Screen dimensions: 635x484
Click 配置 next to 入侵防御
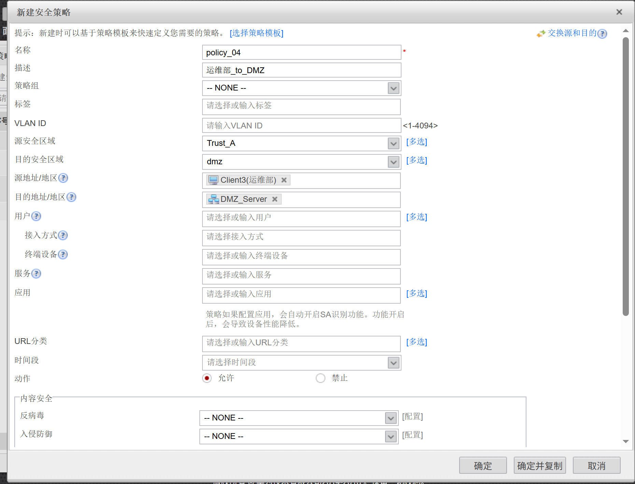coord(412,435)
